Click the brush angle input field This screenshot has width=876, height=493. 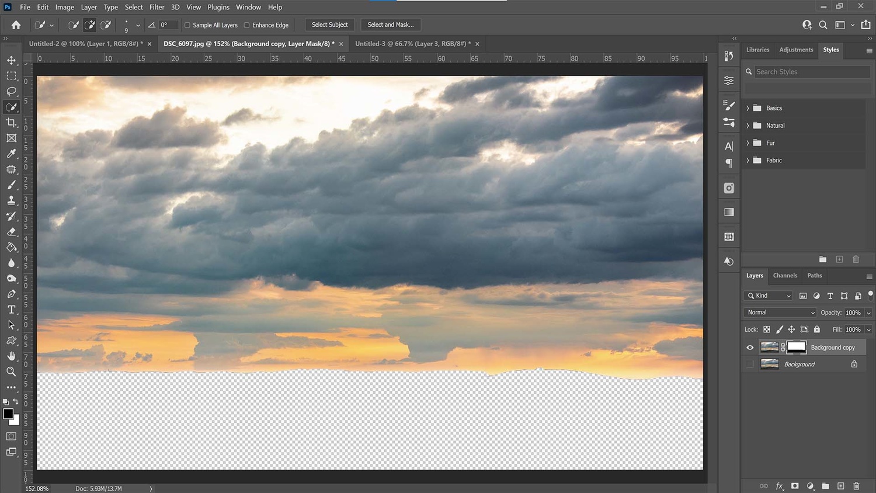[x=168, y=25]
